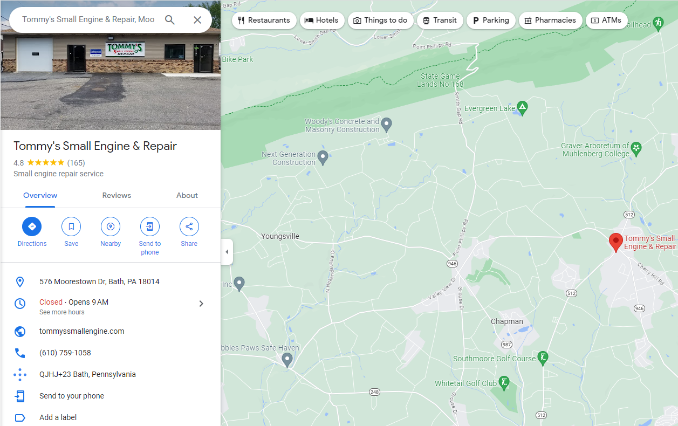Switch to the Reviews tab
Screen dimensions: 678x426
[117, 195]
